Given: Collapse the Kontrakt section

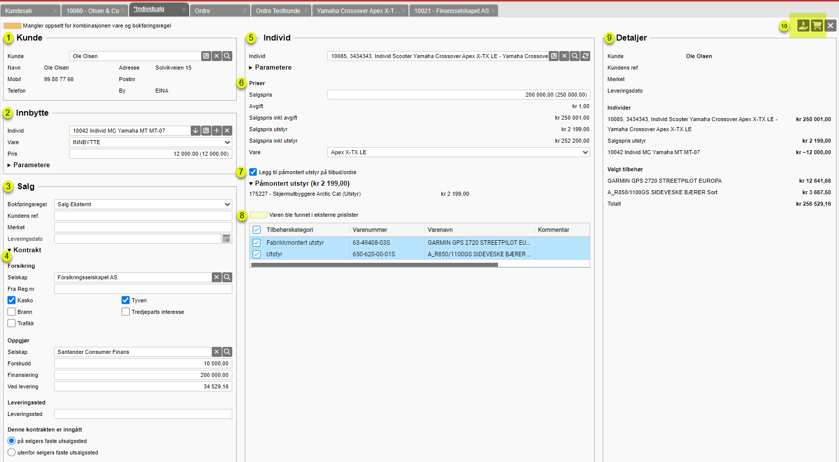Looking at the screenshot, I should (24, 250).
